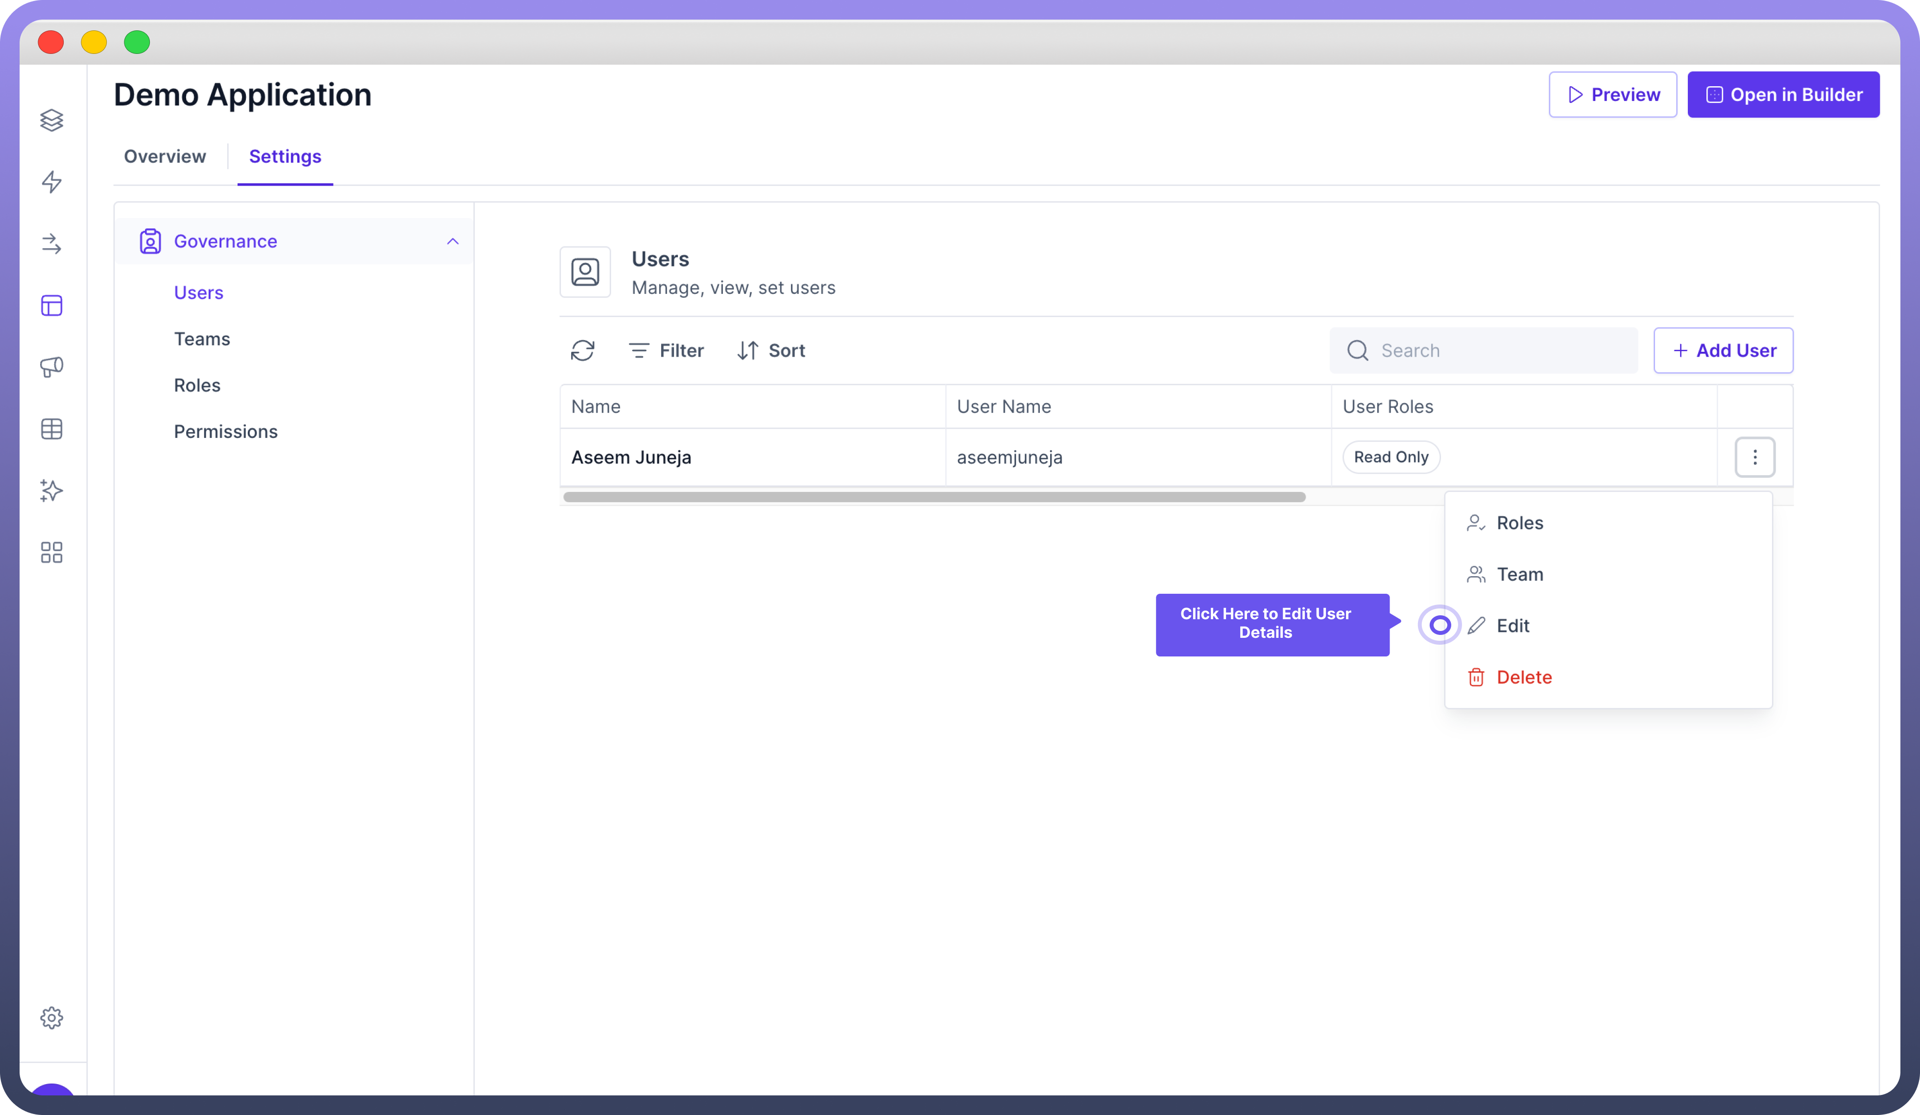
Task: Open the settings gear in sidebar
Action: coord(51,1018)
